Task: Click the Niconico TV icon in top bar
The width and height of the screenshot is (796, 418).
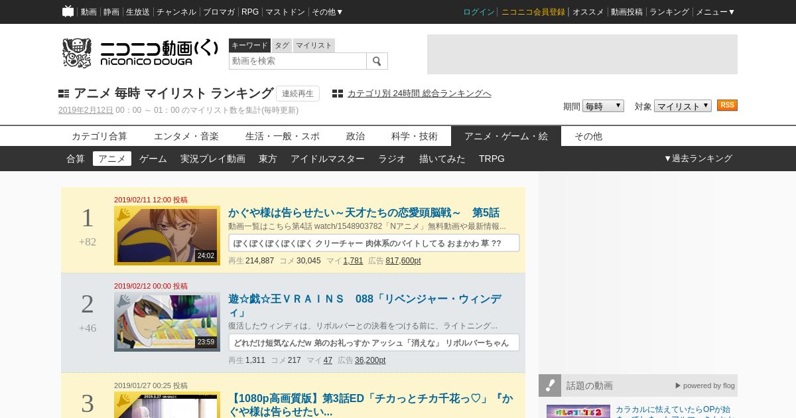Action: pos(68,11)
